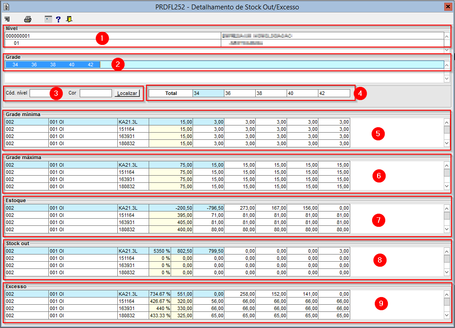The width and height of the screenshot is (455, 328).
Task: Click the 426.67 % cell in Excesso
Action: pyautogui.click(x=160, y=301)
